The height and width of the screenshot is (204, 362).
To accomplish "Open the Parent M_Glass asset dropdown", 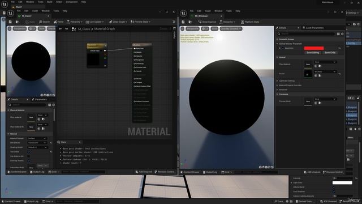I will click(325, 72).
